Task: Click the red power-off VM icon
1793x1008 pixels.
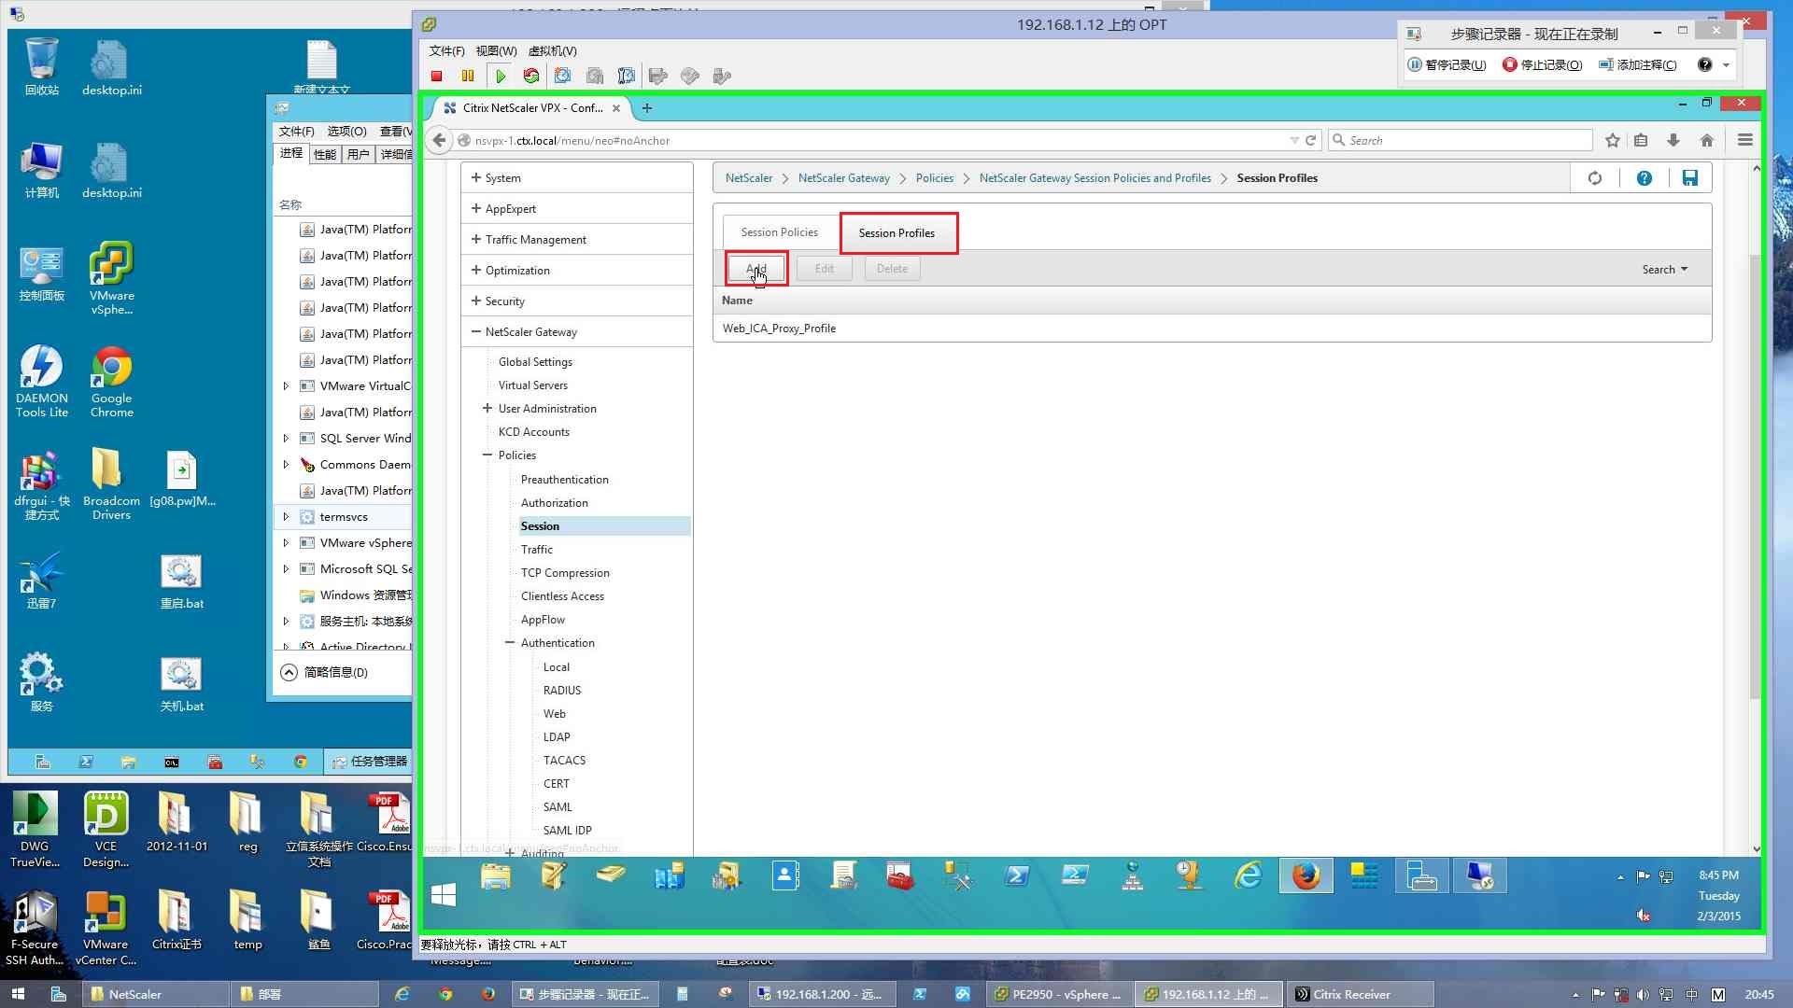Action: coord(436,77)
